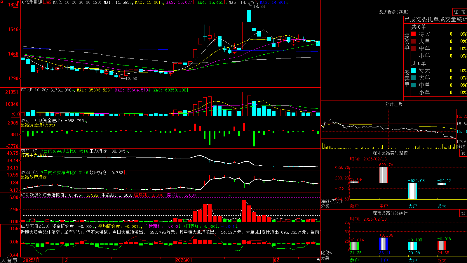Click the MA(5,10,20,30,60,120) indicator label
This screenshot has height=263, width=467.
[77, 2]
